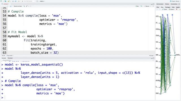Image resolution: width=181 pixels, height=101 pixels.
Task: Switch to the Files tab
Action: pos(158,7)
